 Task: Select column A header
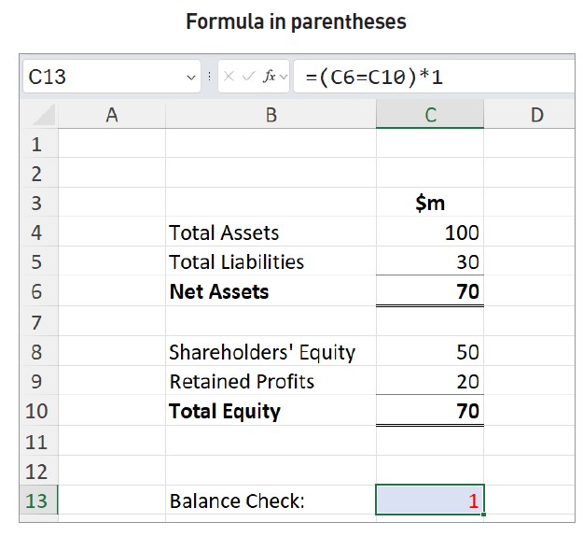112,115
